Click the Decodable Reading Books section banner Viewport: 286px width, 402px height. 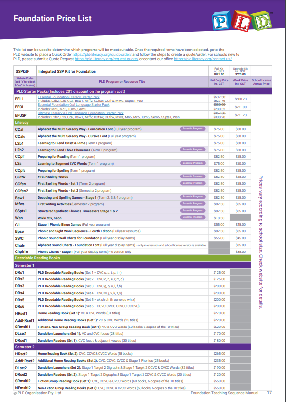tap(132, 258)
